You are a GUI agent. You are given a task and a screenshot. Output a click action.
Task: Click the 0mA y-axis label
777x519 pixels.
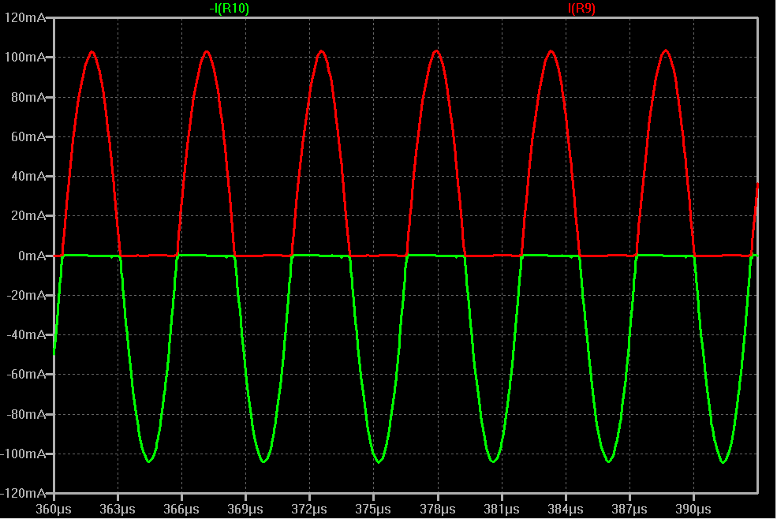[x=32, y=256]
